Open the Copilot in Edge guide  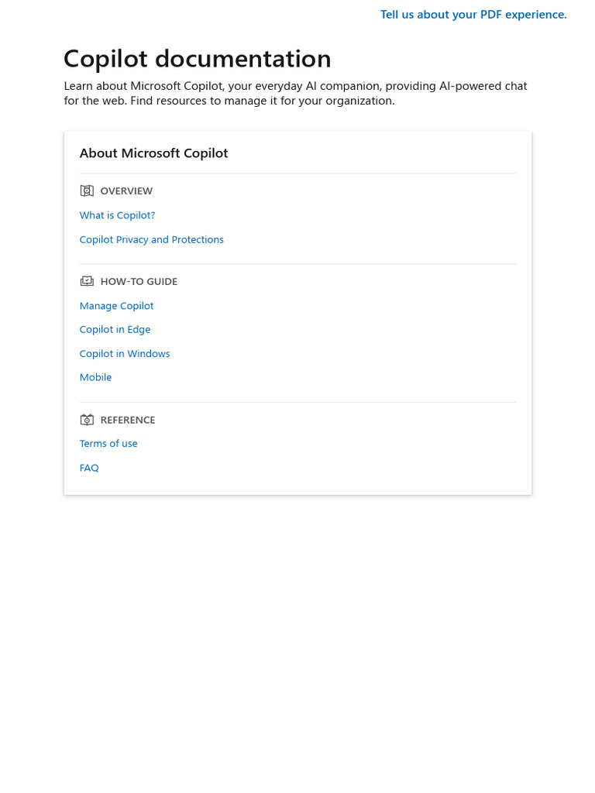[115, 330]
